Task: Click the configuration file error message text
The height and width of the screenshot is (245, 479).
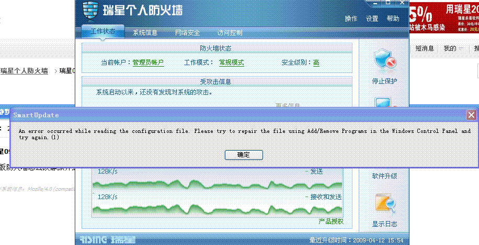Action: coord(244,134)
